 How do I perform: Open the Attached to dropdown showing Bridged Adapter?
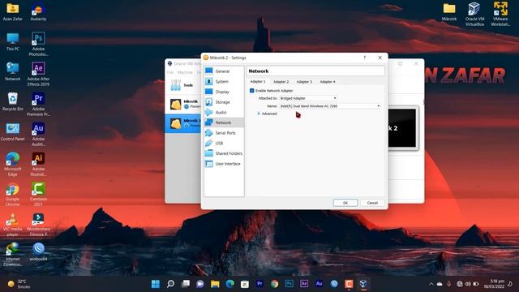pyautogui.click(x=308, y=98)
